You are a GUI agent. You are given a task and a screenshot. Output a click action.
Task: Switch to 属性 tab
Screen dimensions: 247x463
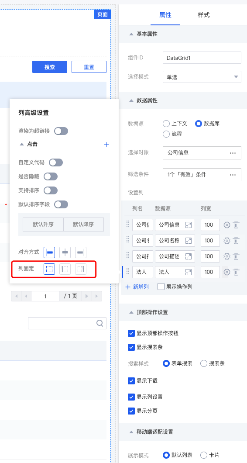165,15
